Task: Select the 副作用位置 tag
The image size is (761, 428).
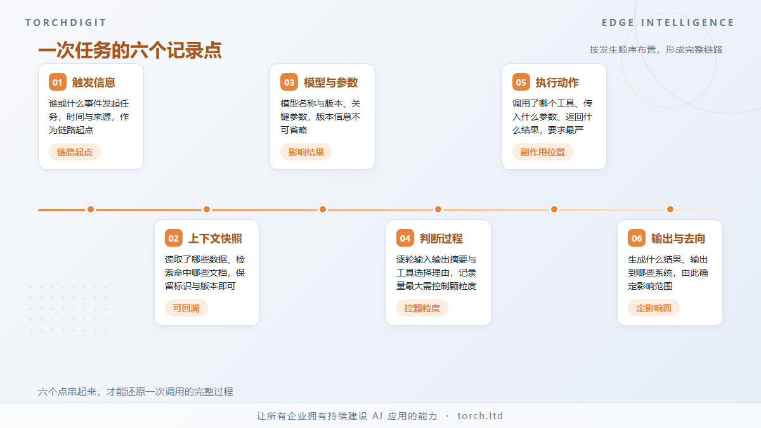Action: (x=543, y=152)
